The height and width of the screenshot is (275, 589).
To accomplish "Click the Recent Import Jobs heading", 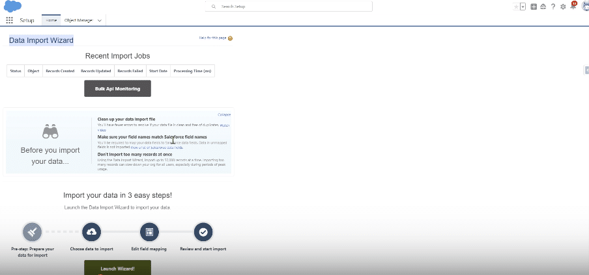I will click(x=117, y=56).
